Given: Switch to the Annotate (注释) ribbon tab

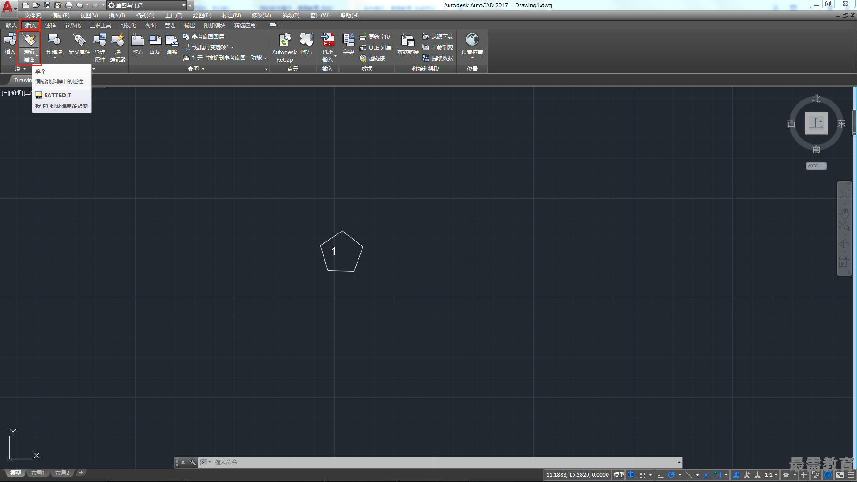Looking at the screenshot, I should click(50, 25).
